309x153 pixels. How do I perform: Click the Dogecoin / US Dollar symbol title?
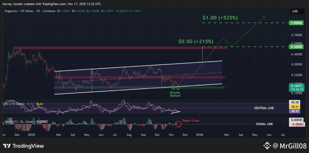(x=20, y=11)
